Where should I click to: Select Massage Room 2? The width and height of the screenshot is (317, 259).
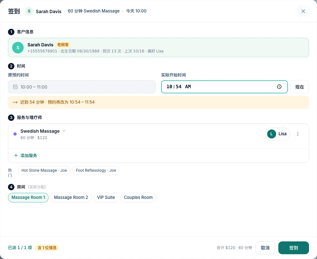[71, 198]
